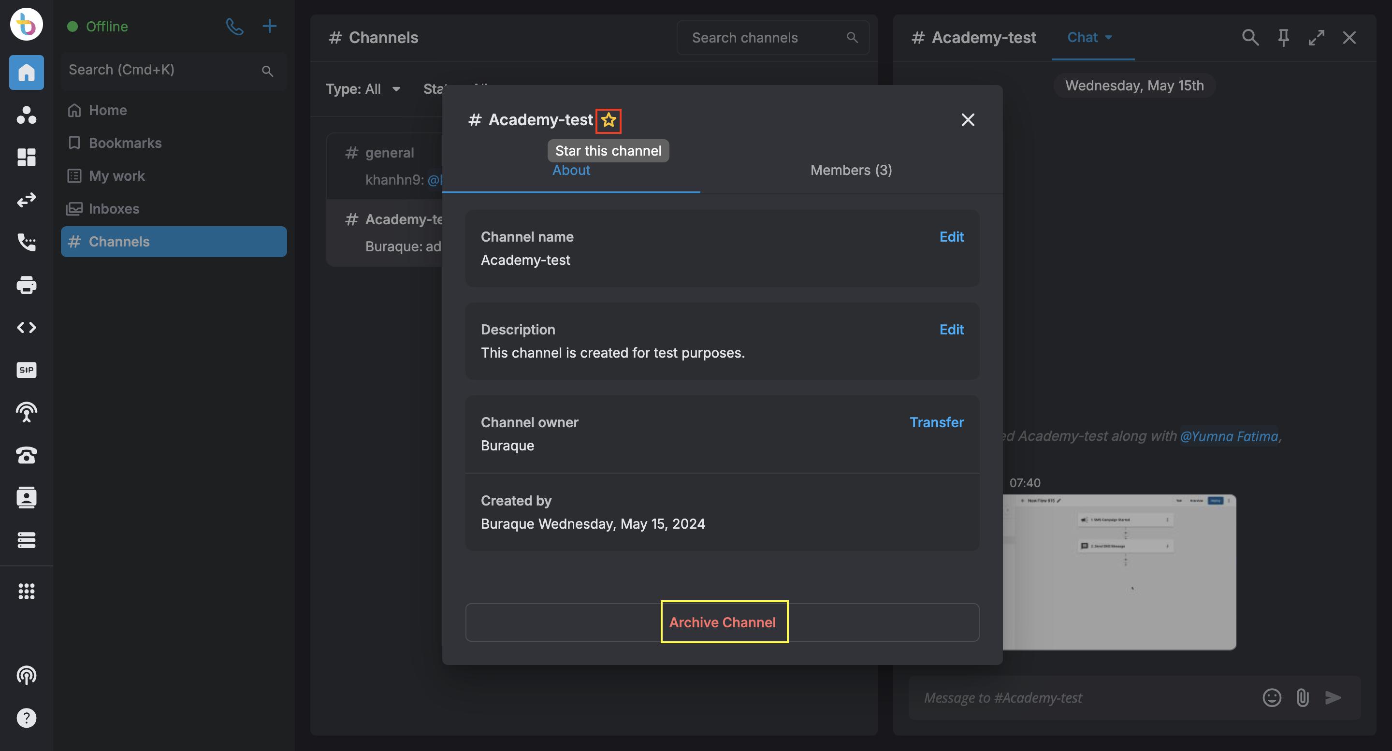This screenshot has width=1392, height=751.
Task: Select Channels in the sidebar
Action: (x=173, y=242)
